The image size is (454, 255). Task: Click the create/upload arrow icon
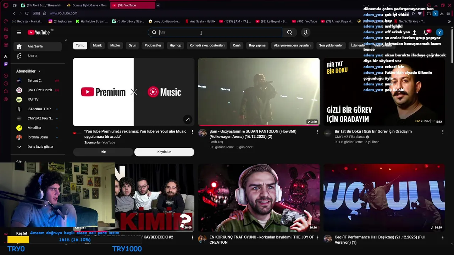click(414, 32)
